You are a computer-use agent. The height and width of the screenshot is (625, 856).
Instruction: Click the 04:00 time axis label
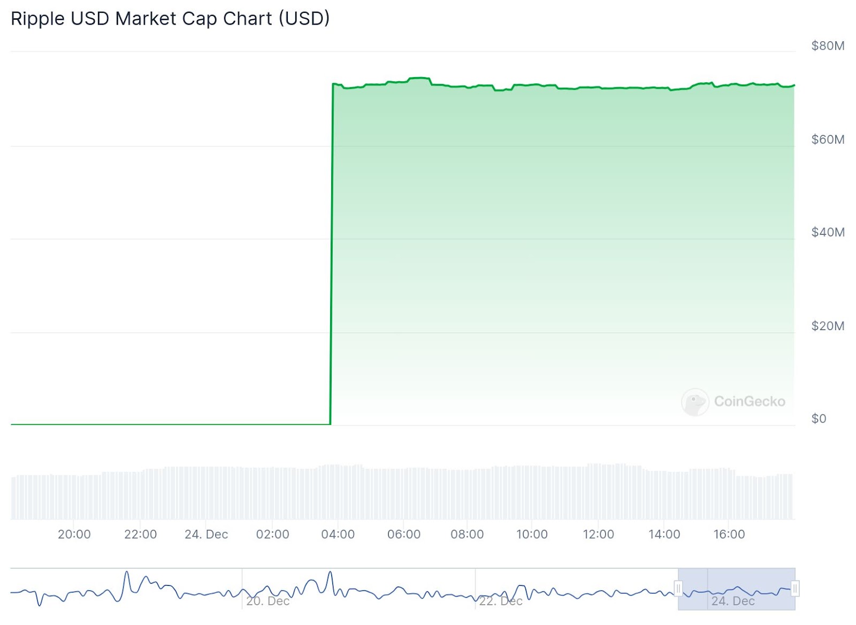[x=338, y=534]
